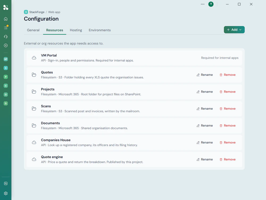This screenshot has height=200, width=266.
Task: Open the three-dot more options menu
Action: point(202,4)
